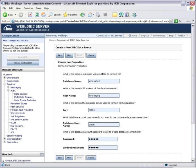Image resolution: width=196 pixels, height=168 pixels.
Task: Click the Password field
Action: pyautogui.click(x=103, y=139)
